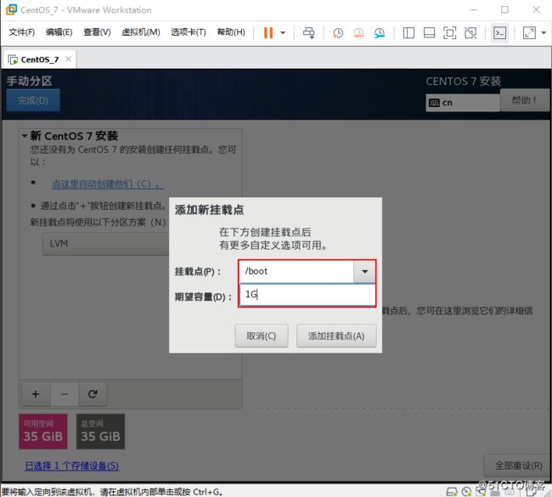552x497 pixels.
Task: Click the keyboard icon beside cn
Action: [434, 103]
